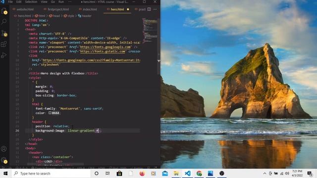Open the Manage gear menu
317x178 pixels.
[4, 160]
